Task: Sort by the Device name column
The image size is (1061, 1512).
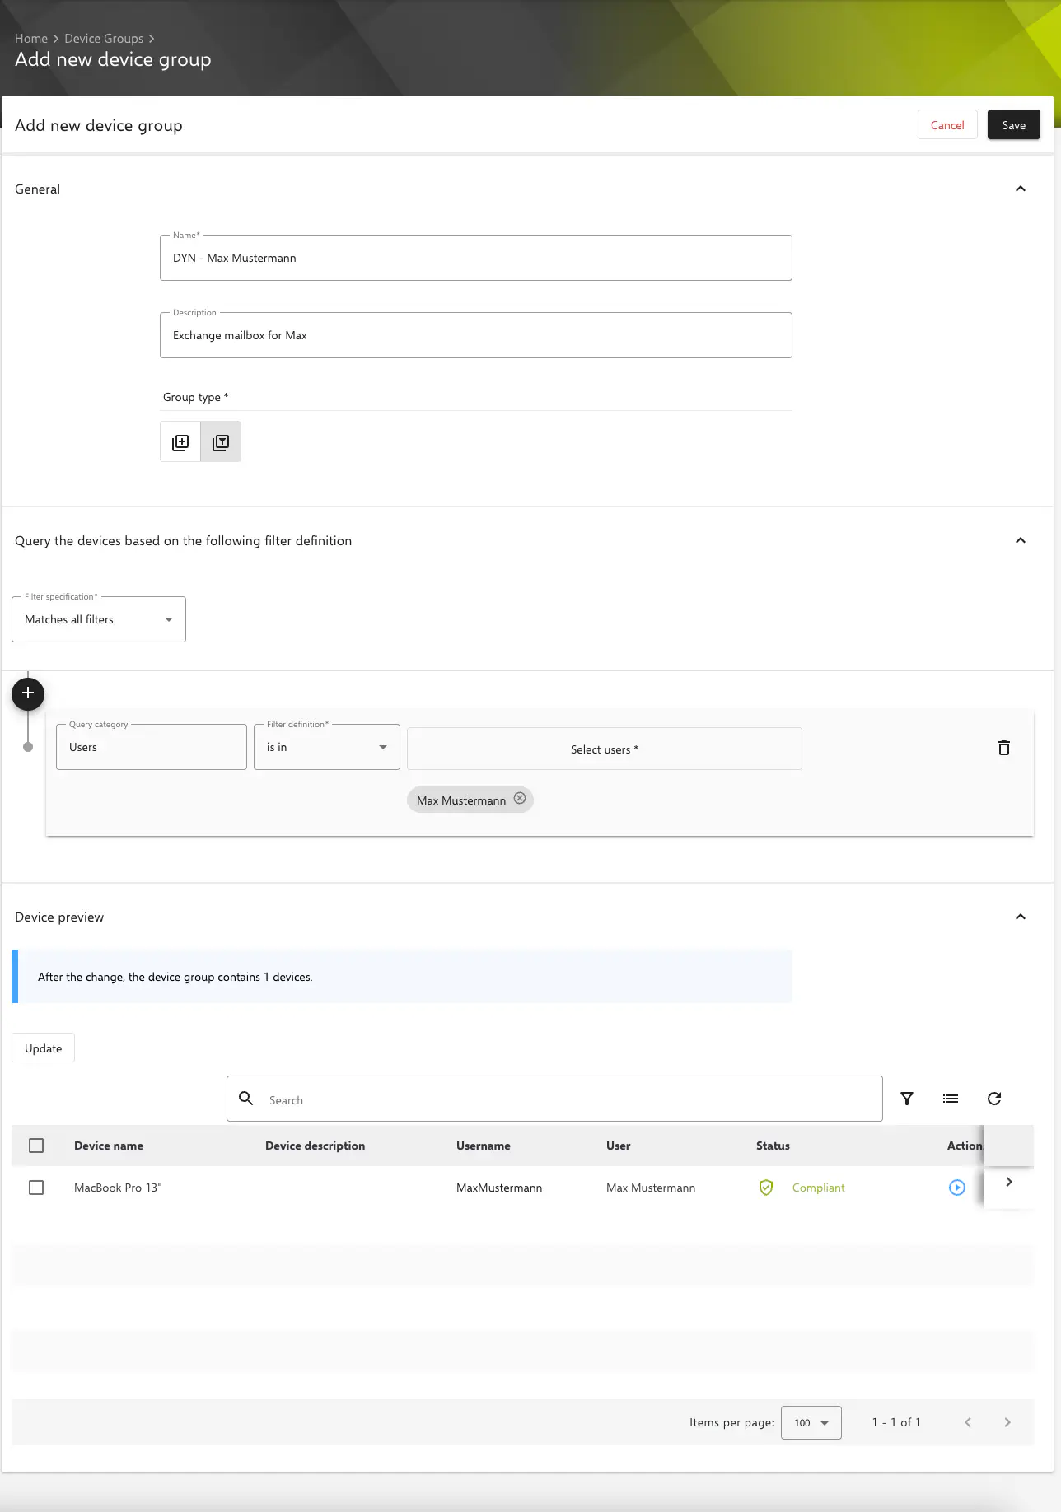Action: click(109, 1146)
